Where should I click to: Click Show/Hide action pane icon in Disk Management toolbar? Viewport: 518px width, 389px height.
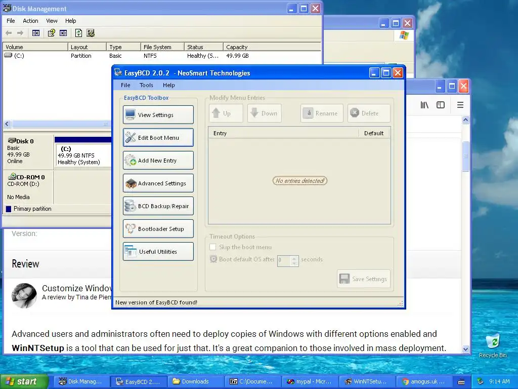tap(63, 33)
